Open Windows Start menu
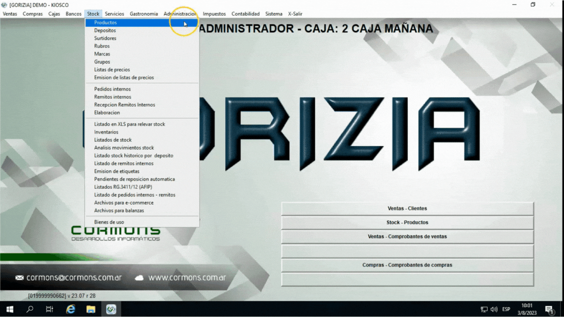 pos(10,309)
